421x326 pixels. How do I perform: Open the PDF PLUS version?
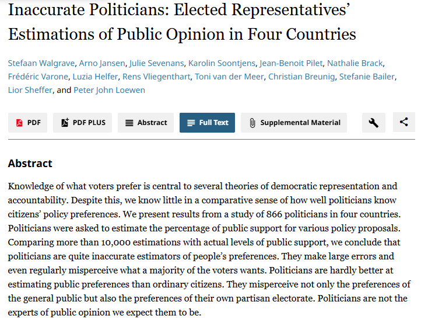(83, 123)
